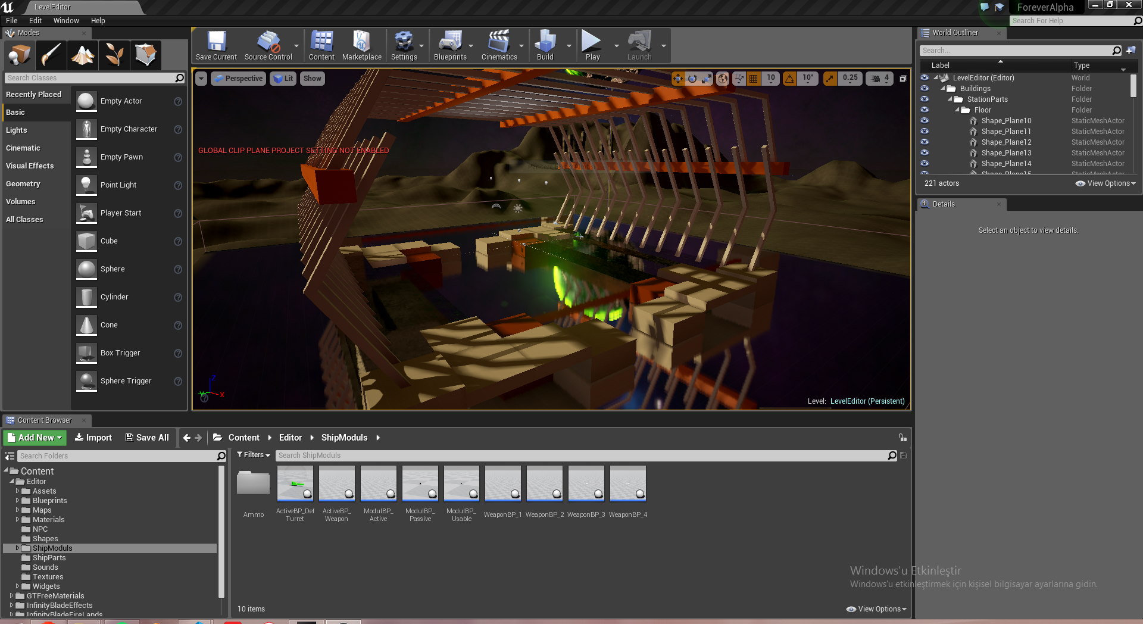Toggle scale snapping in viewport
The image size is (1143, 624).
click(830, 79)
